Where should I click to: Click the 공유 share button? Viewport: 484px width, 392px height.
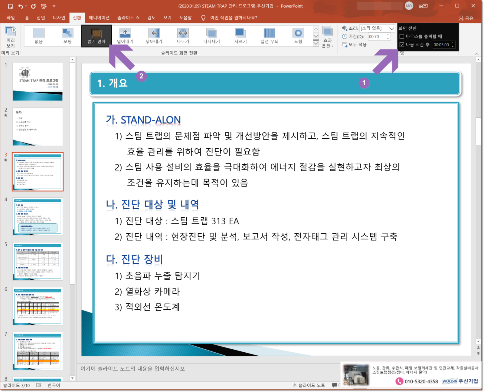tap(466, 18)
